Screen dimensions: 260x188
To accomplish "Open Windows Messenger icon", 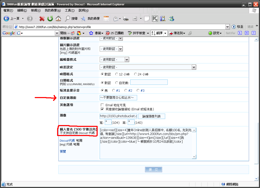I will (x=171, y=19).
